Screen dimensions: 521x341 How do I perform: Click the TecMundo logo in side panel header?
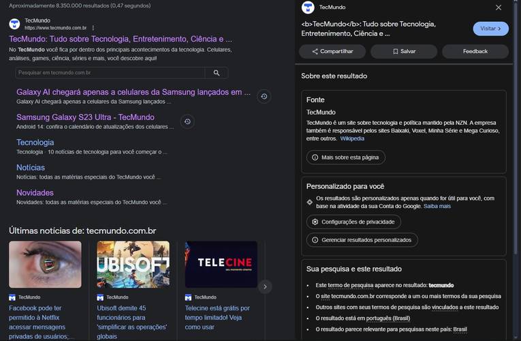pyautogui.click(x=308, y=8)
